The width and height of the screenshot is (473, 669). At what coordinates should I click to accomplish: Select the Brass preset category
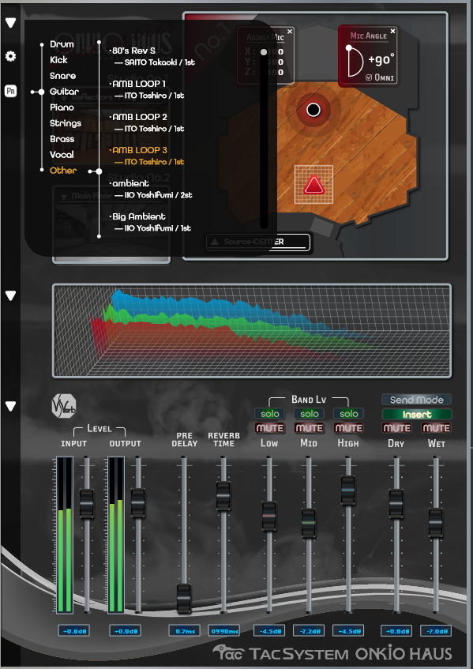pyautogui.click(x=62, y=139)
